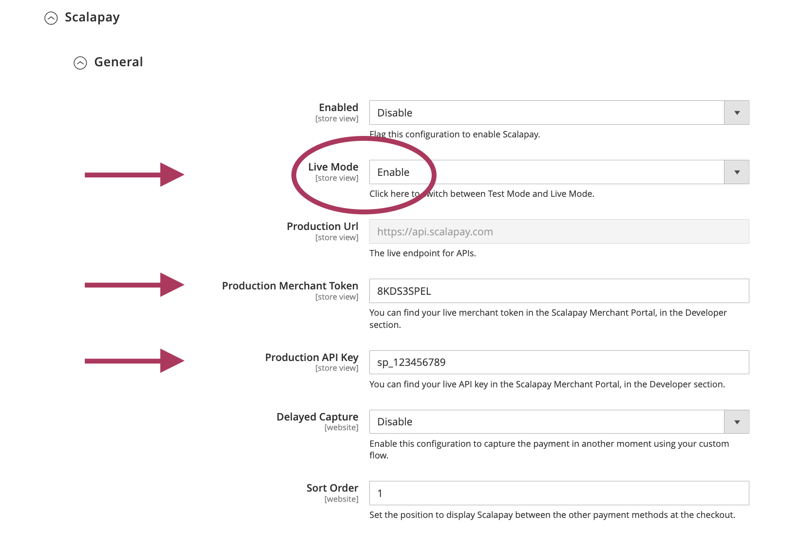Open the Enabled dropdown showing Disable
This screenshot has width=801, height=534.
tap(559, 113)
